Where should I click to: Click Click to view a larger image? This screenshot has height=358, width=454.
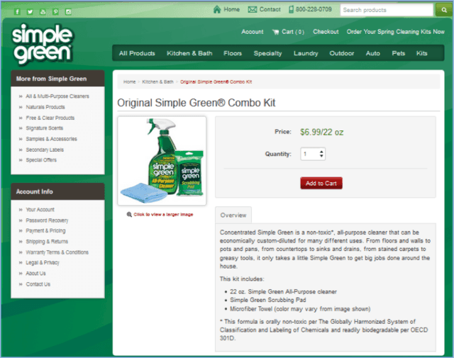[163, 215]
